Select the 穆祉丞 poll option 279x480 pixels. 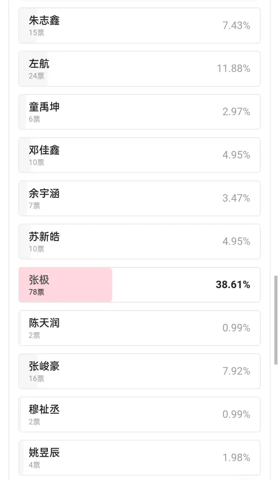coord(139,414)
